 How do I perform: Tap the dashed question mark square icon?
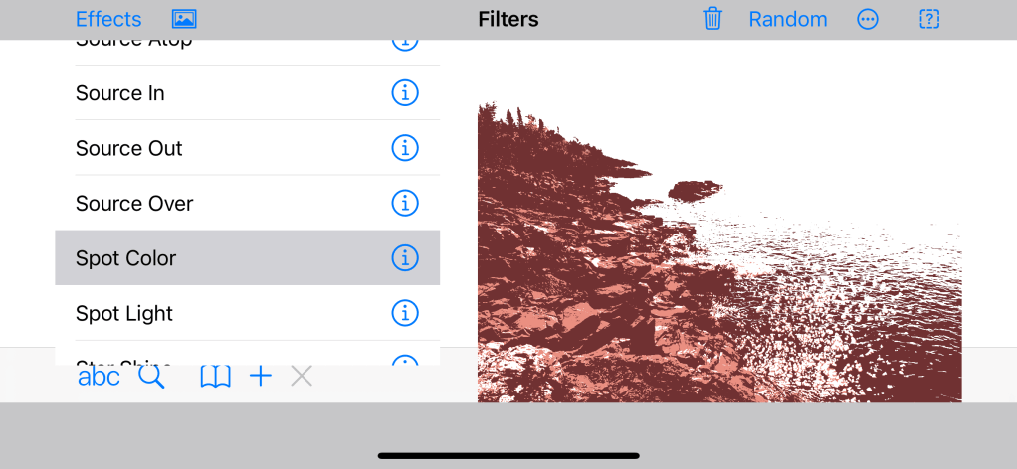[929, 19]
